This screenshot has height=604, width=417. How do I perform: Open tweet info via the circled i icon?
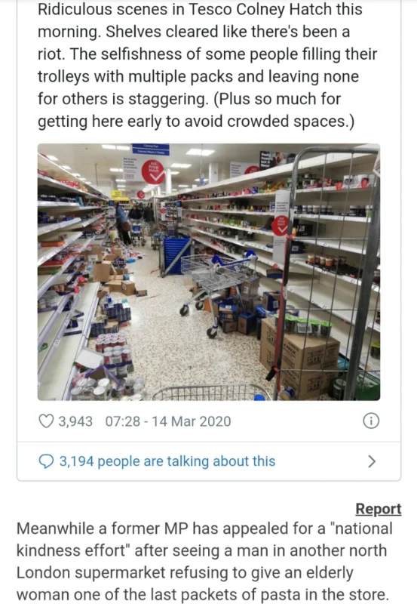click(x=371, y=421)
